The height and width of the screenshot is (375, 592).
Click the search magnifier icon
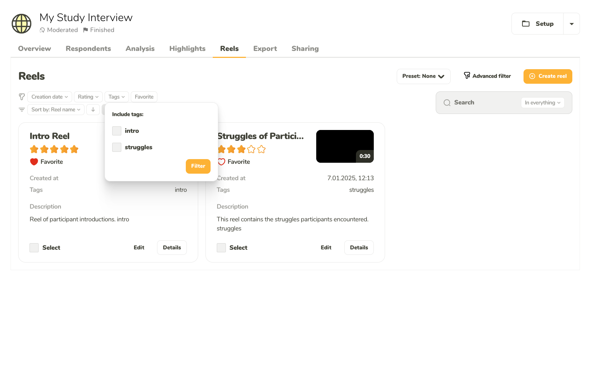click(x=447, y=103)
